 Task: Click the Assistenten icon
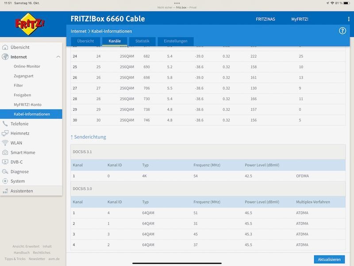5,191
